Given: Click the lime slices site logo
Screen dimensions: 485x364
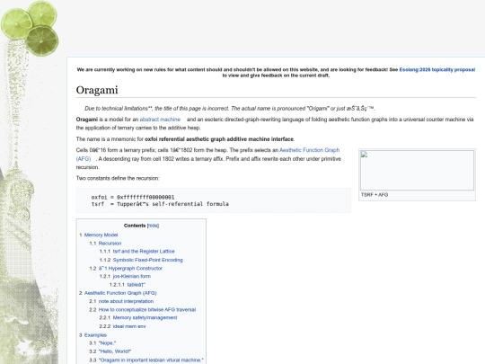Looking at the screenshot, I should click(30, 29).
